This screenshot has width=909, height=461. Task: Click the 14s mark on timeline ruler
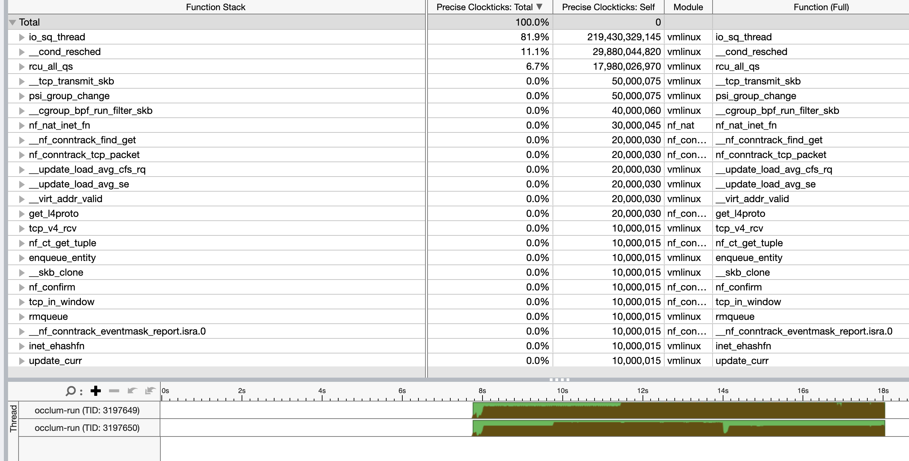723,391
